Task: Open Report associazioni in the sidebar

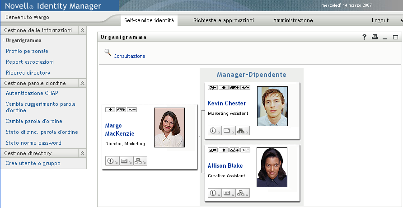Action: coord(30,62)
